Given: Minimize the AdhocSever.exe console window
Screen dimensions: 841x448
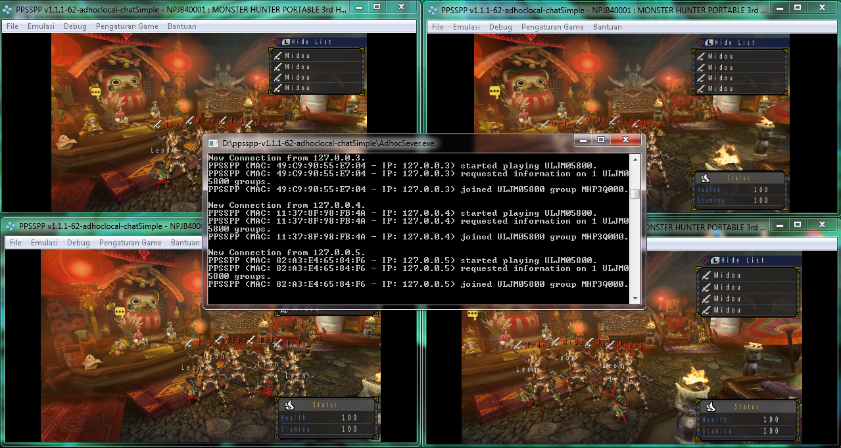Looking at the screenshot, I should click(583, 140).
